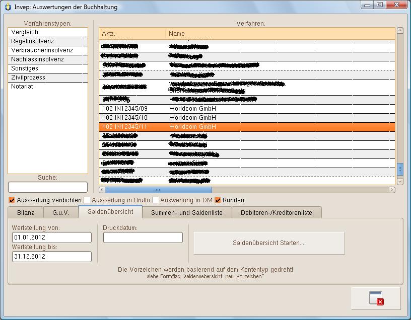Click the Druckdatum input field
Screen dimensions: 411x320
point(143,237)
